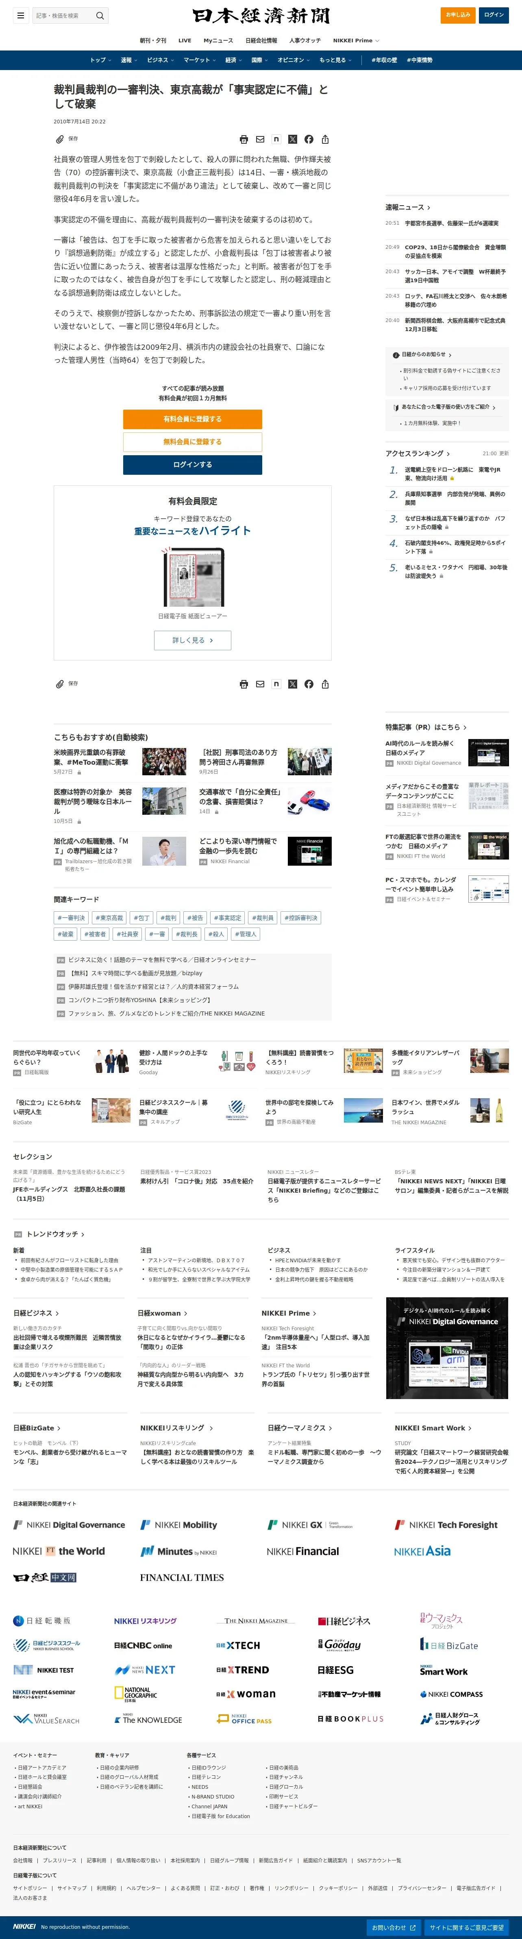Open the share/upload icon near the headline
This screenshot has width=522, height=1939.
[x=325, y=139]
